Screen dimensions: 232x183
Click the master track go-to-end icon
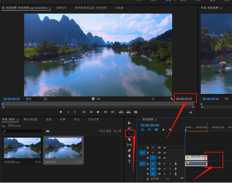point(182,178)
